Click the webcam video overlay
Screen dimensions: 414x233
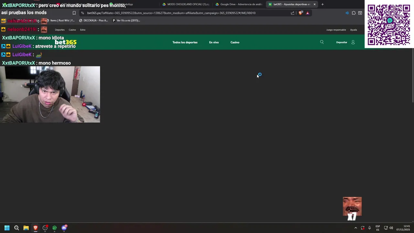click(x=50, y=94)
